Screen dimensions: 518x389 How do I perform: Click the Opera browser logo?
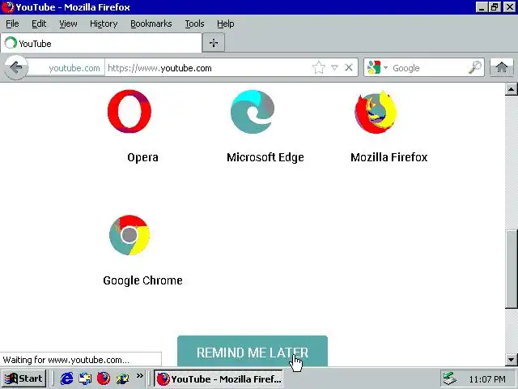point(129,111)
